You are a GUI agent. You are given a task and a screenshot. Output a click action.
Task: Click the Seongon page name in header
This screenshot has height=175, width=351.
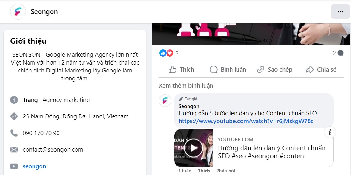(44, 12)
